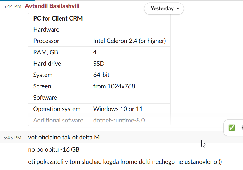Image resolution: width=243 pixels, height=170 pixels.
Task: Click the 'Operation system' row label
Action: click(57, 109)
